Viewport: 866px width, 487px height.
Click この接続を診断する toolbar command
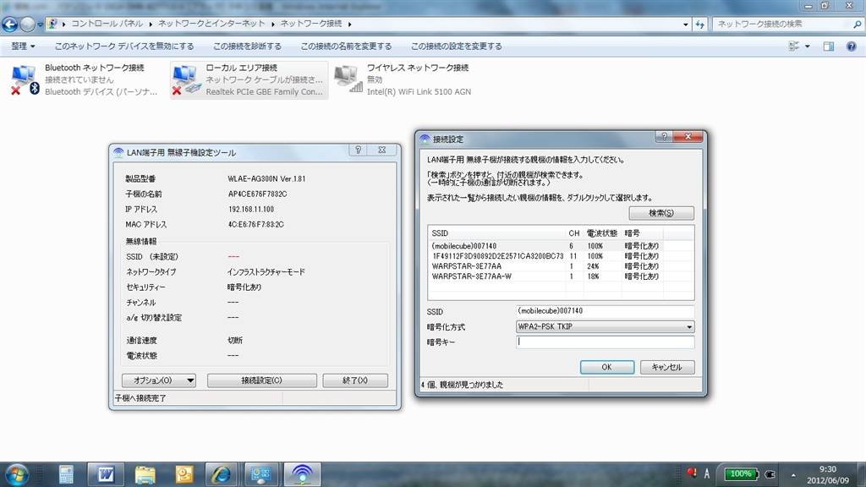click(247, 47)
